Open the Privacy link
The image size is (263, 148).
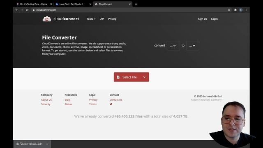tap(93, 99)
